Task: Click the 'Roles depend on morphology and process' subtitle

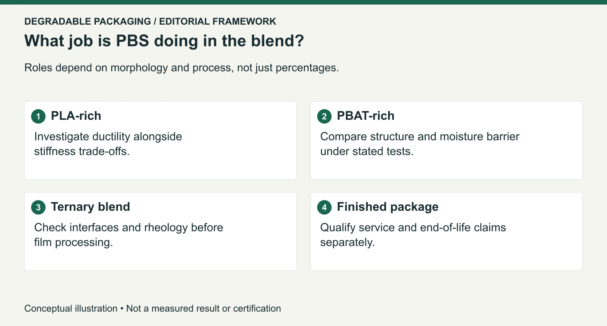Action: pos(182,68)
